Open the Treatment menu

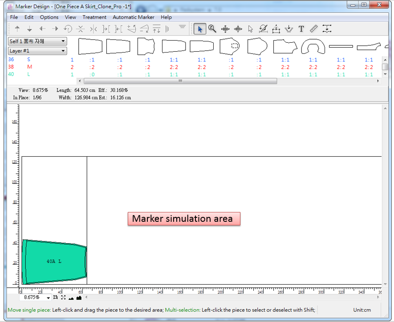(x=94, y=17)
